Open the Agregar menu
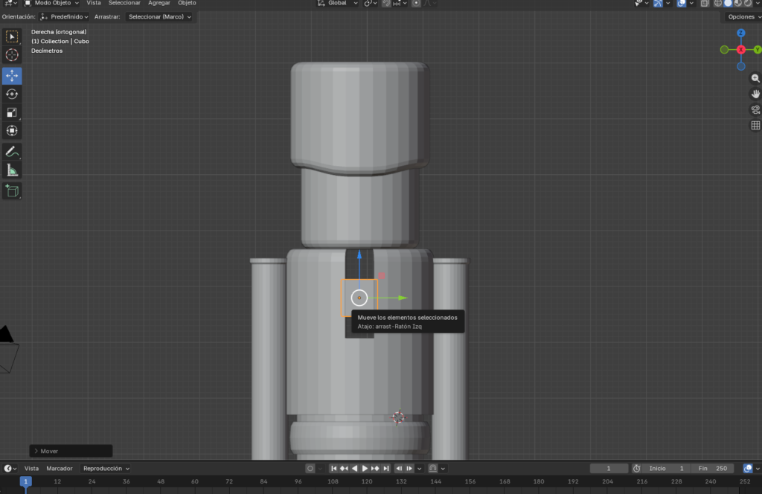Image resolution: width=762 pixels, height=494 pixels. (x=159, y=3)
